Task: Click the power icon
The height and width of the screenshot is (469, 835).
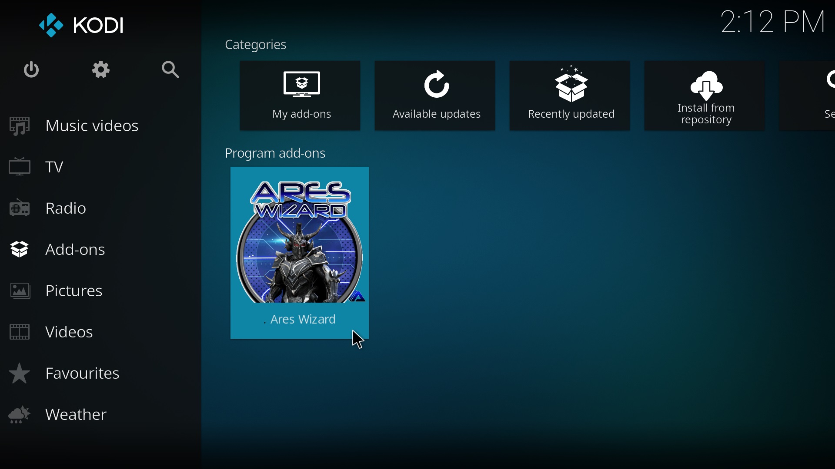Action: 31,70
